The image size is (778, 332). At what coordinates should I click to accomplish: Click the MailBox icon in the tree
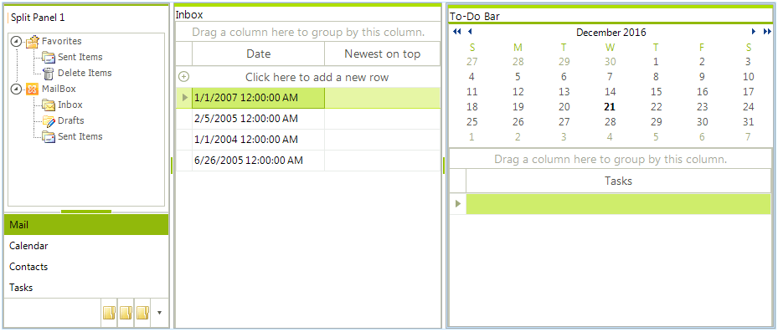[x=33, y=89]
